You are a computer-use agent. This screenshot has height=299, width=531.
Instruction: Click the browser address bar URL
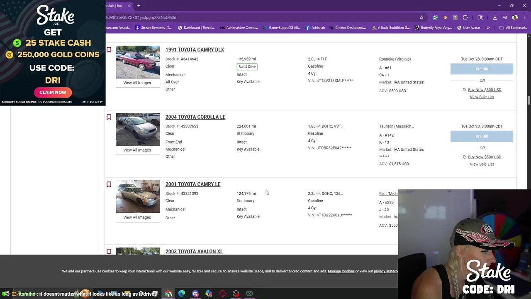coord(141,17)
